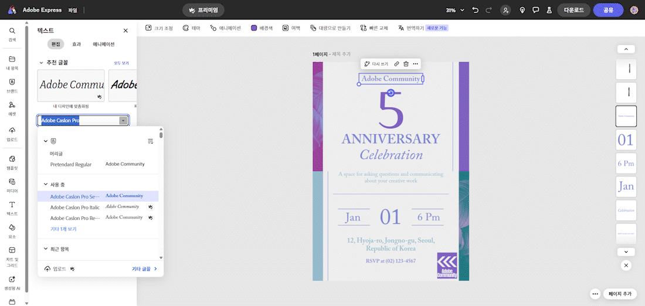Open 테마 in the top toolbar
This screenshot has width=645, height=306.
(191, 28)
